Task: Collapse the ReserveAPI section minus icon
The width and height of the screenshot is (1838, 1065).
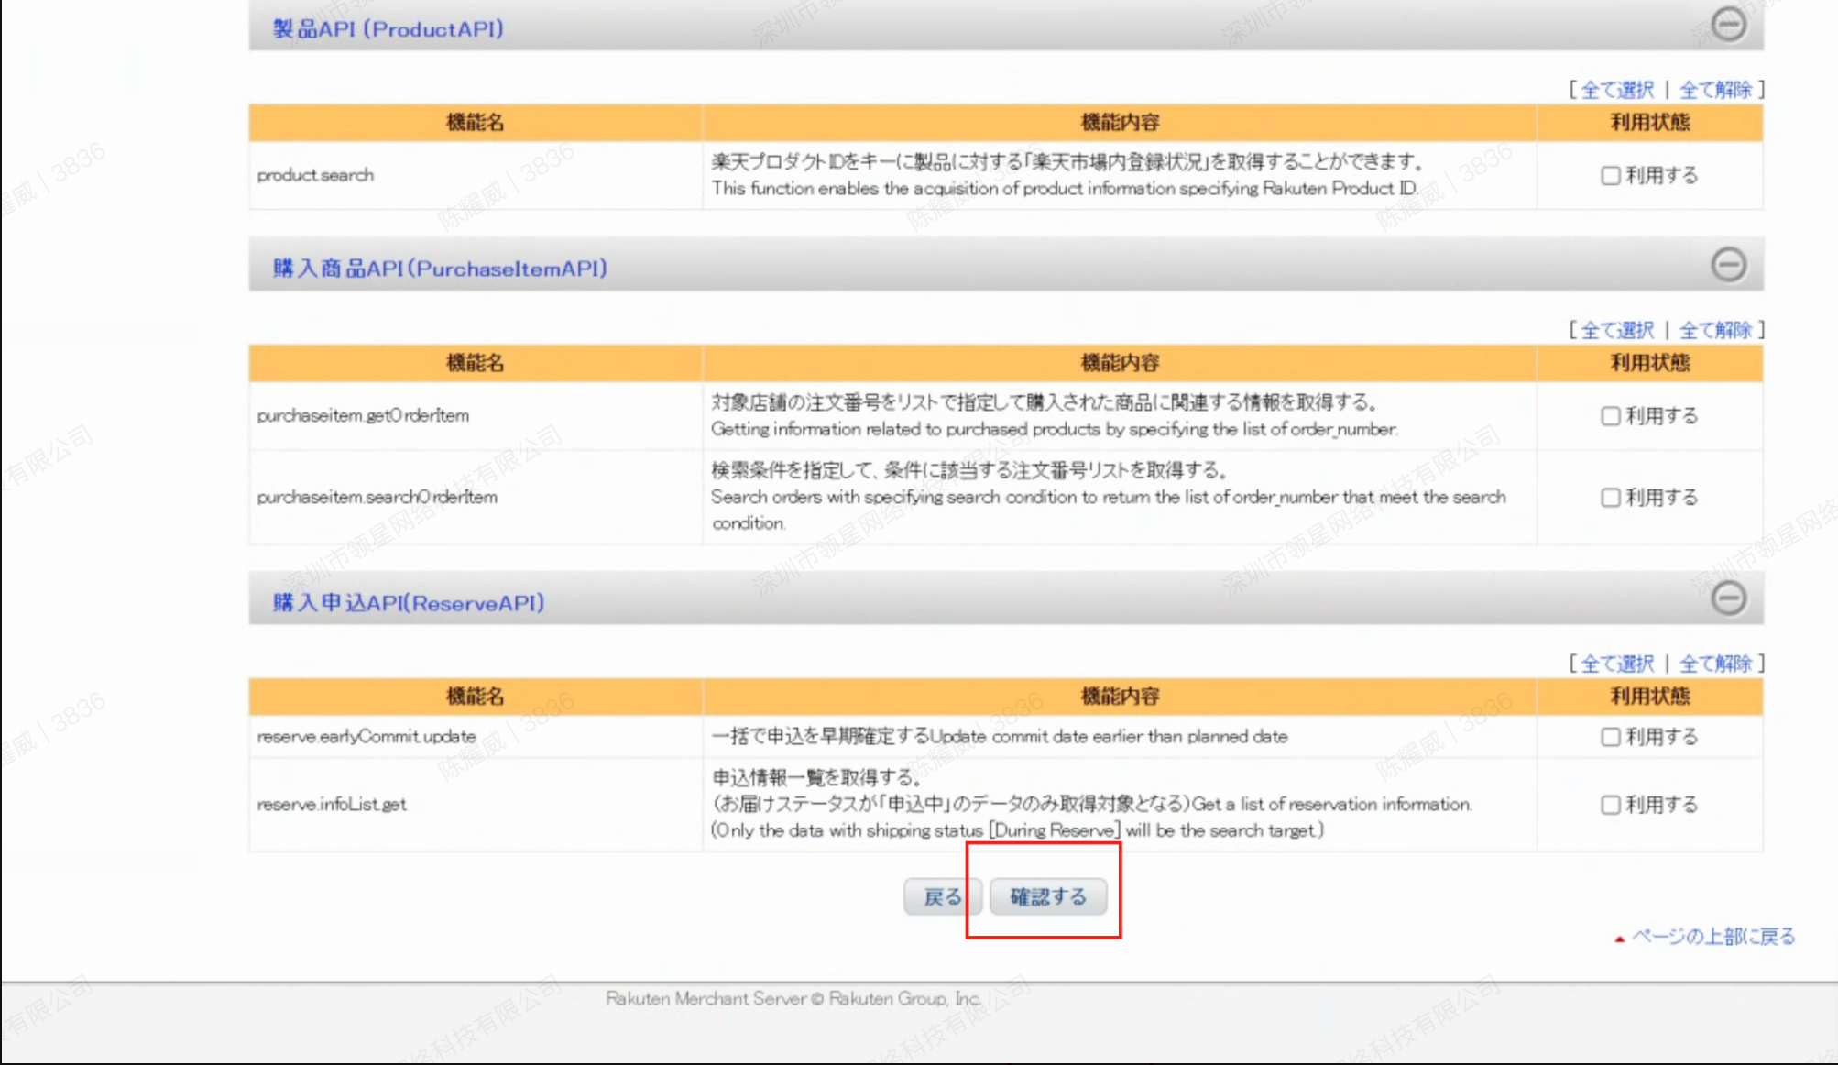Action: click(x=1728, y=598)
